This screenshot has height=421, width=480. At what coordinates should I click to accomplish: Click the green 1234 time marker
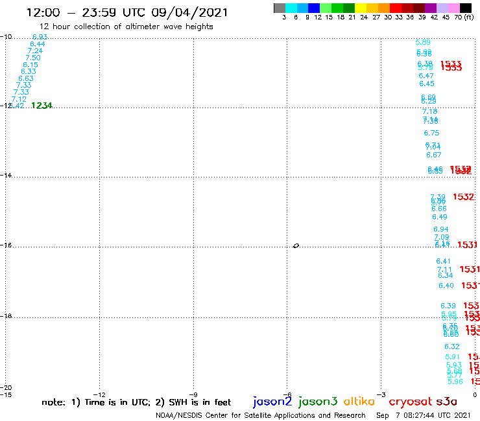click(42, 106)
